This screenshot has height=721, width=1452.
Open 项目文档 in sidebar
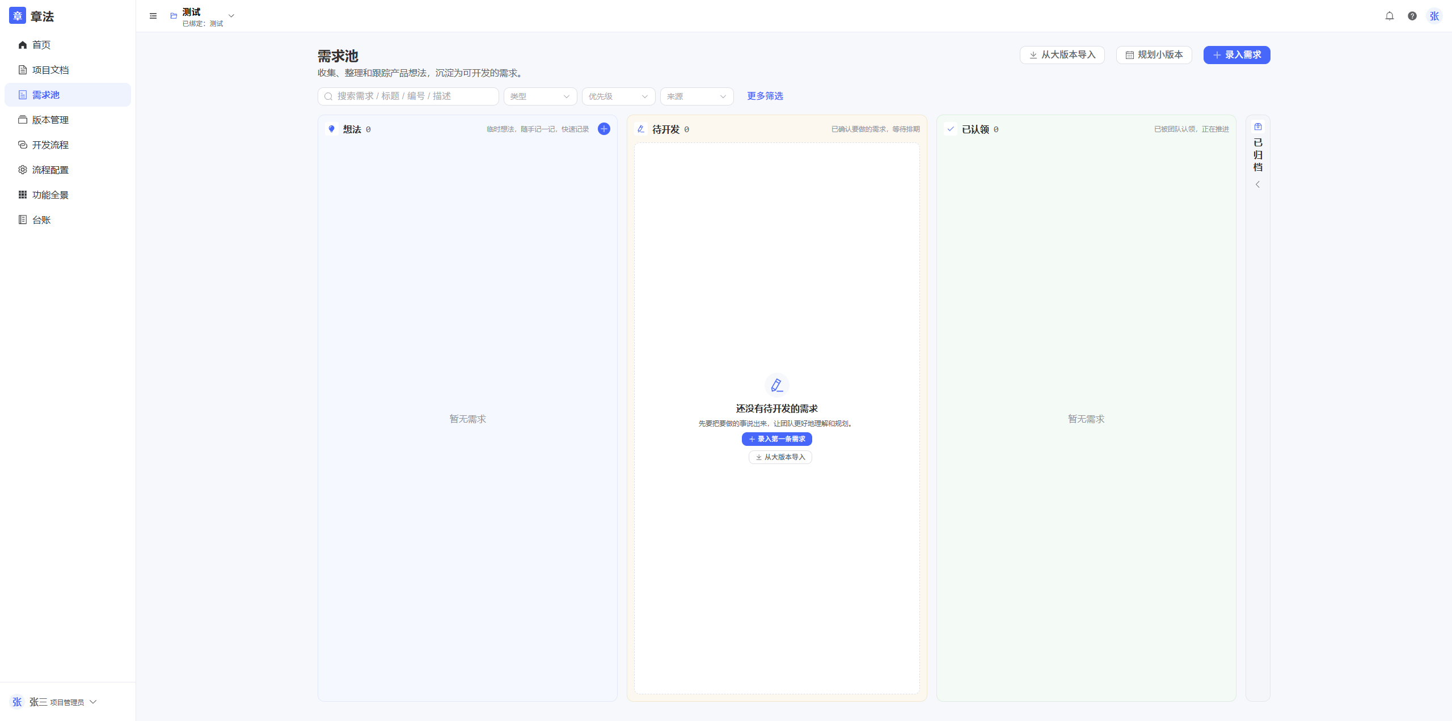(67, 70)
